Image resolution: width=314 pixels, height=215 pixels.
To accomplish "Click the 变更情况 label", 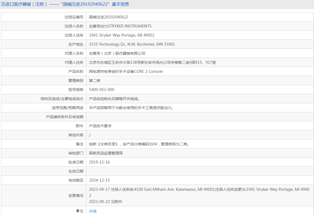I will point(76,196).
